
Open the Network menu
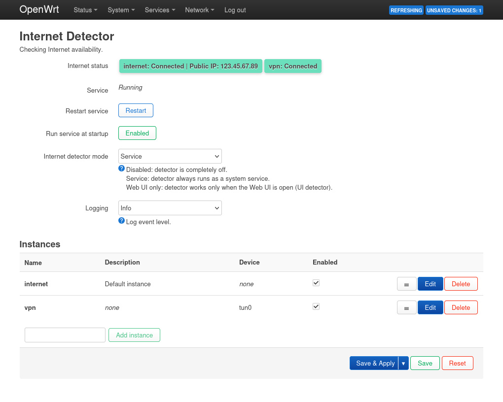199,10
